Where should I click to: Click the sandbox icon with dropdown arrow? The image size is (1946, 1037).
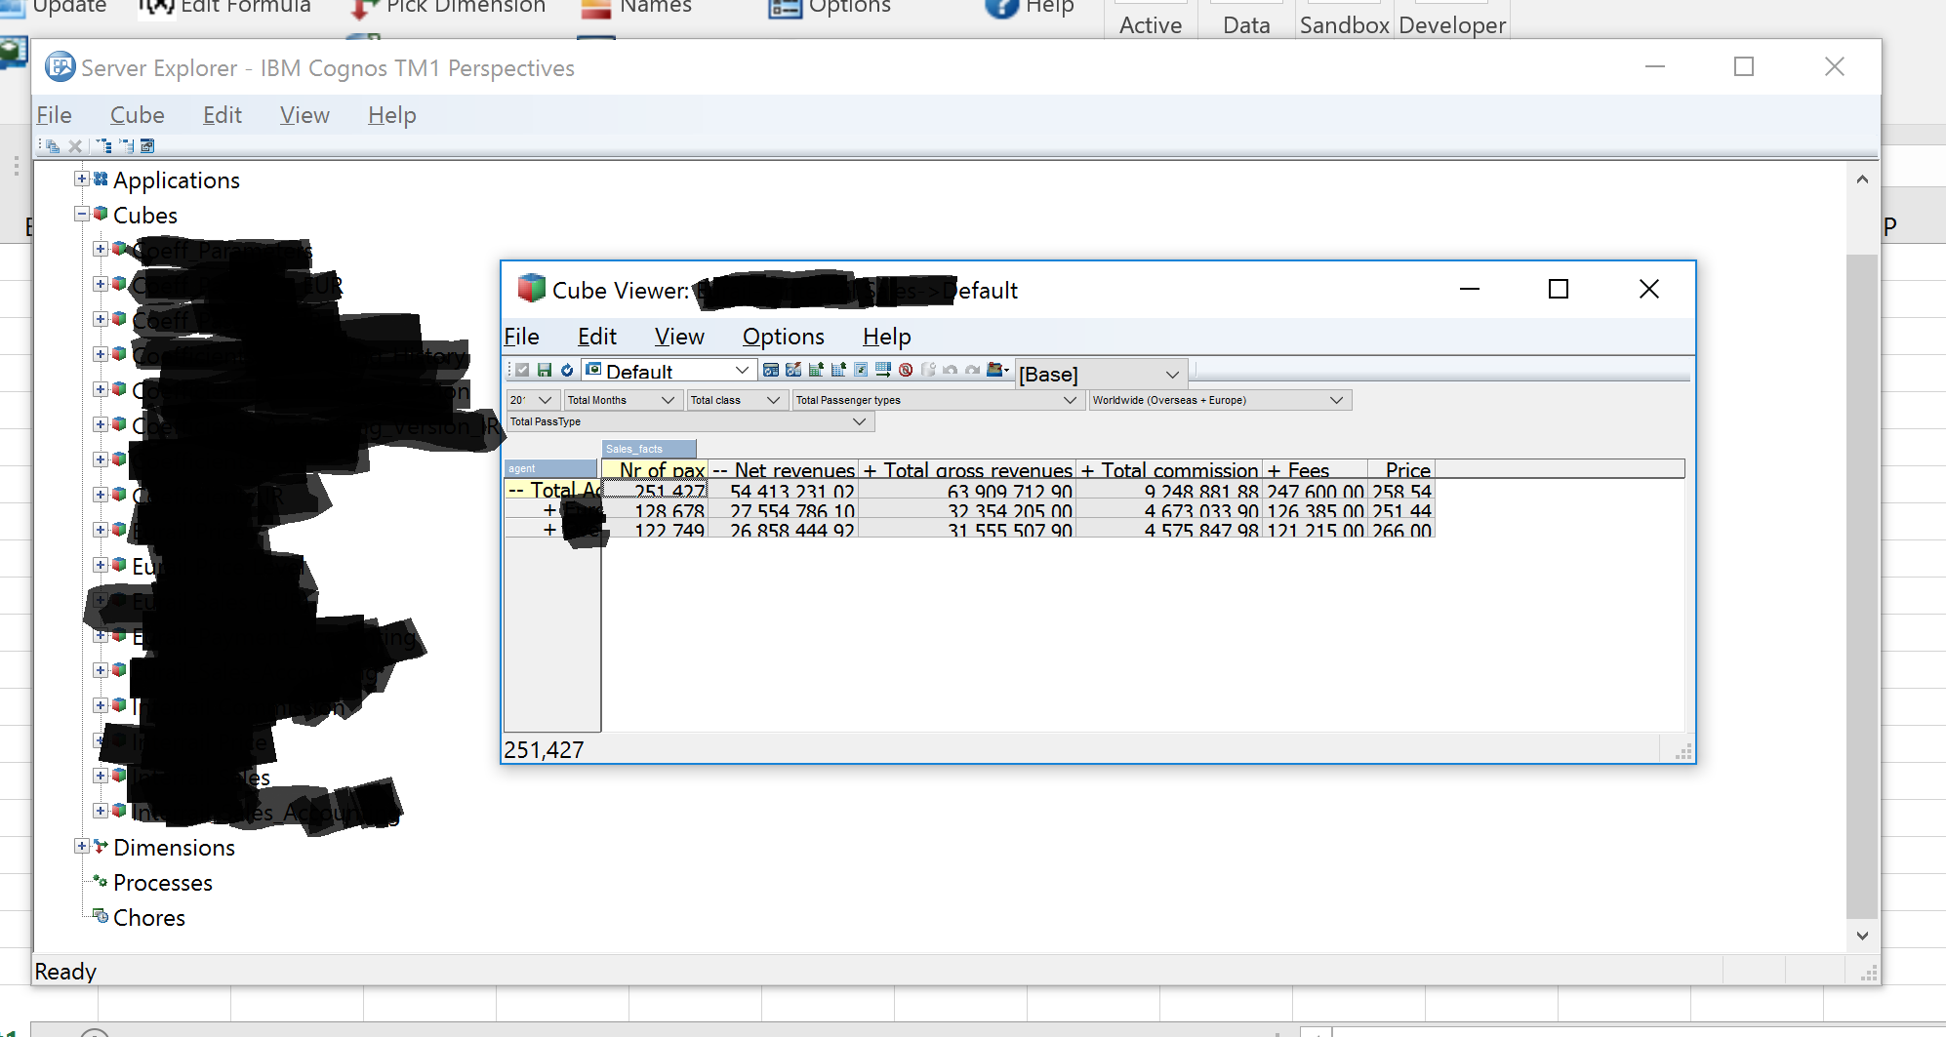[997, 370]
